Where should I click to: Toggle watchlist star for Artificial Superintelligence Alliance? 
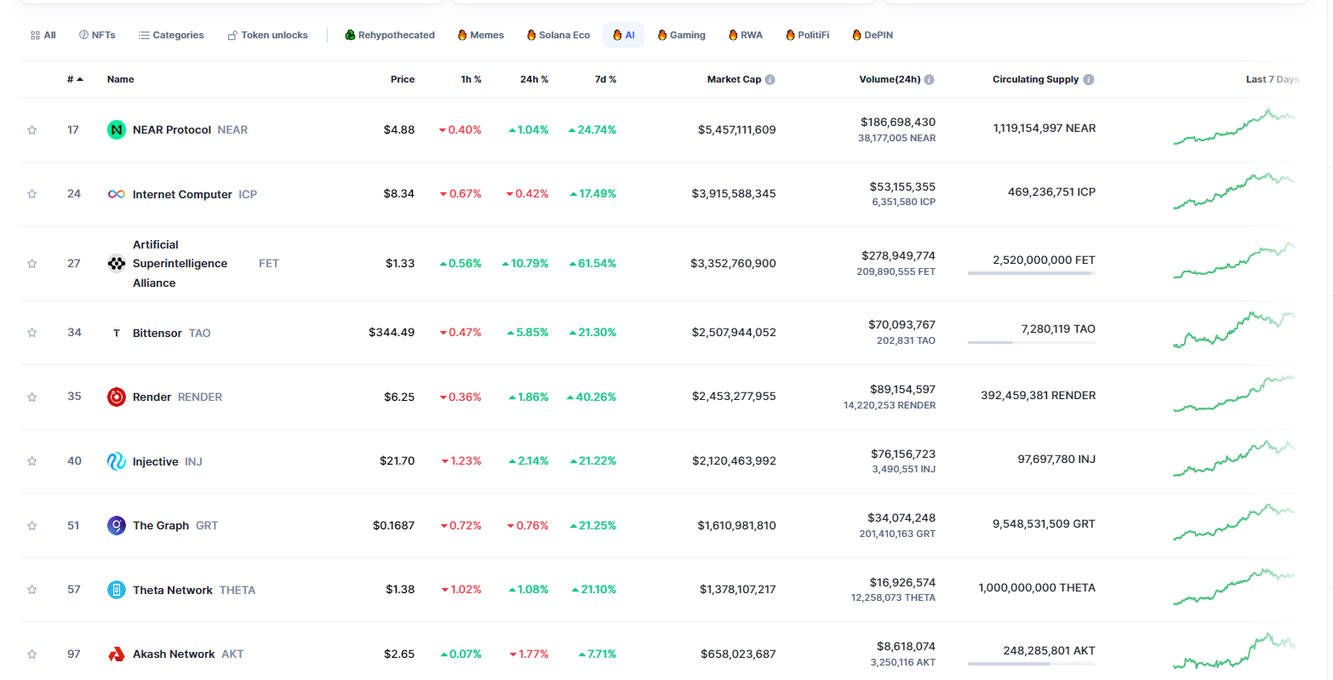(32, 264)
